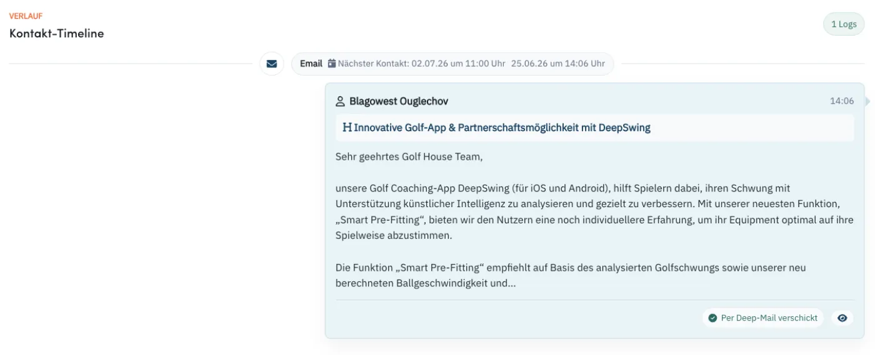Click the small arrow at card's right edge
Viewport: 875px width, 355px height.
pos(867,101)
